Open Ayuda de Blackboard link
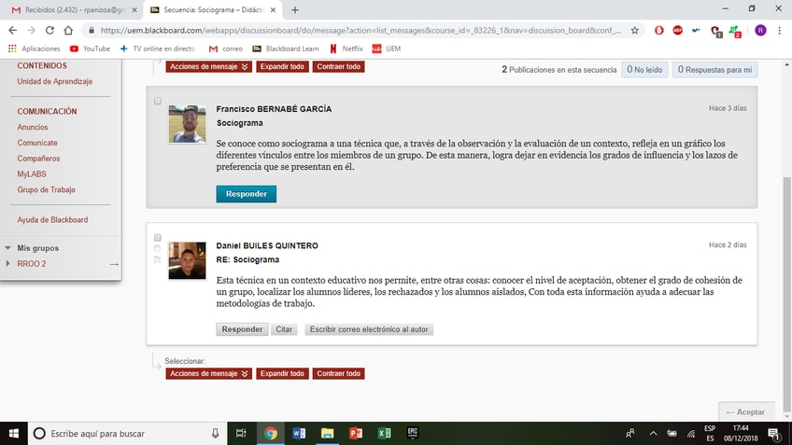The image size is (792, 445). point(52,220)
